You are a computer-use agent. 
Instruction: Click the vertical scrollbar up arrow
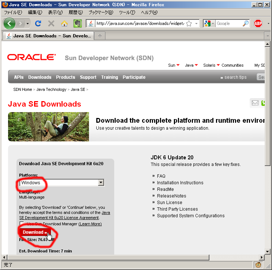point(267,44)
